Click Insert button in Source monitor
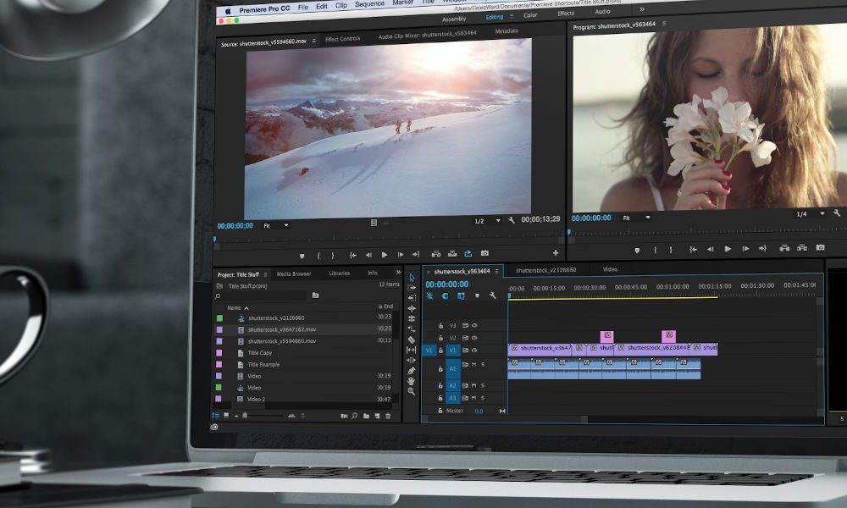 coord(436,254)
